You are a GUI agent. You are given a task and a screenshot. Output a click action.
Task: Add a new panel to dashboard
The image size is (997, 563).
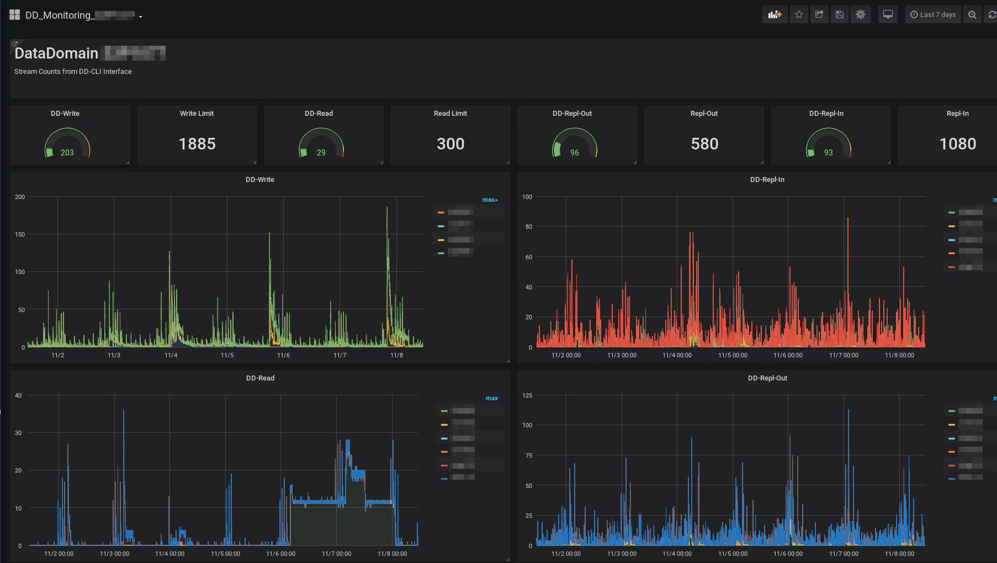click(x=775, y=15)
